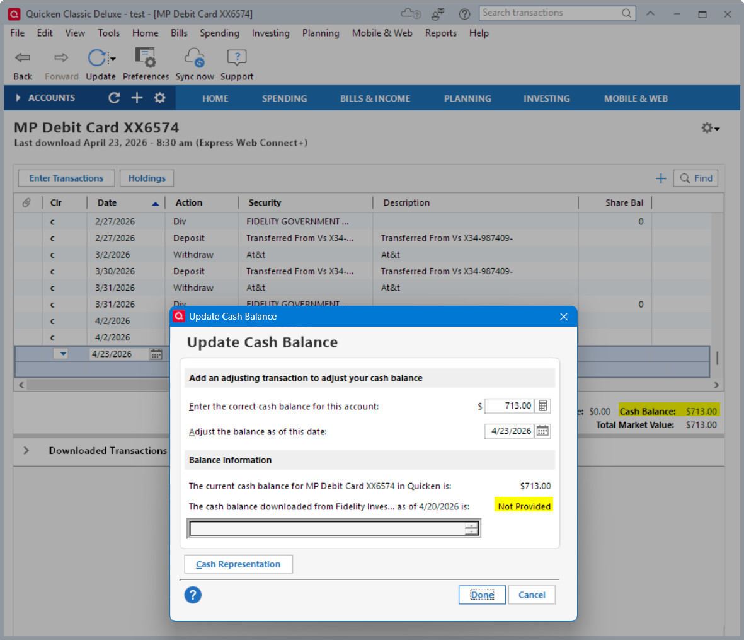Click the Cancel button
The image size is (744, 640).
coord(532,595)
